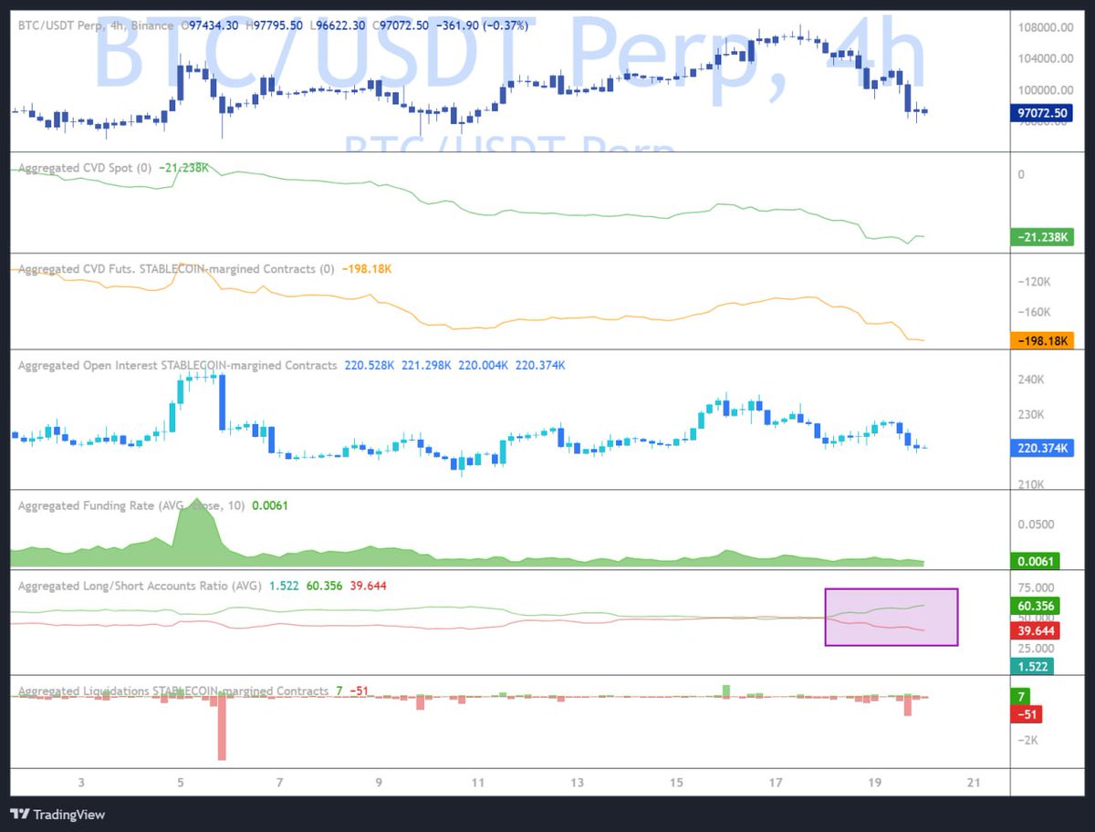Select the Aggregated Funding Rate indicator title
Image resolution: width=1095 pixels, height=832 pixels.
coord(131,504)
